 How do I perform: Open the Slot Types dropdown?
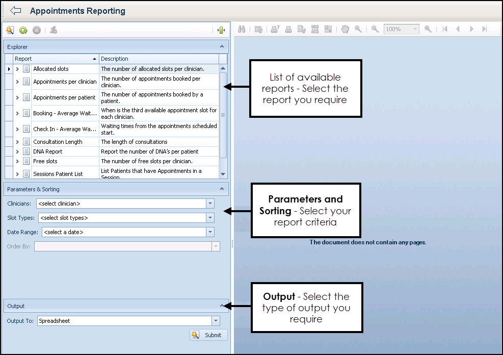[x=210, y=218]
